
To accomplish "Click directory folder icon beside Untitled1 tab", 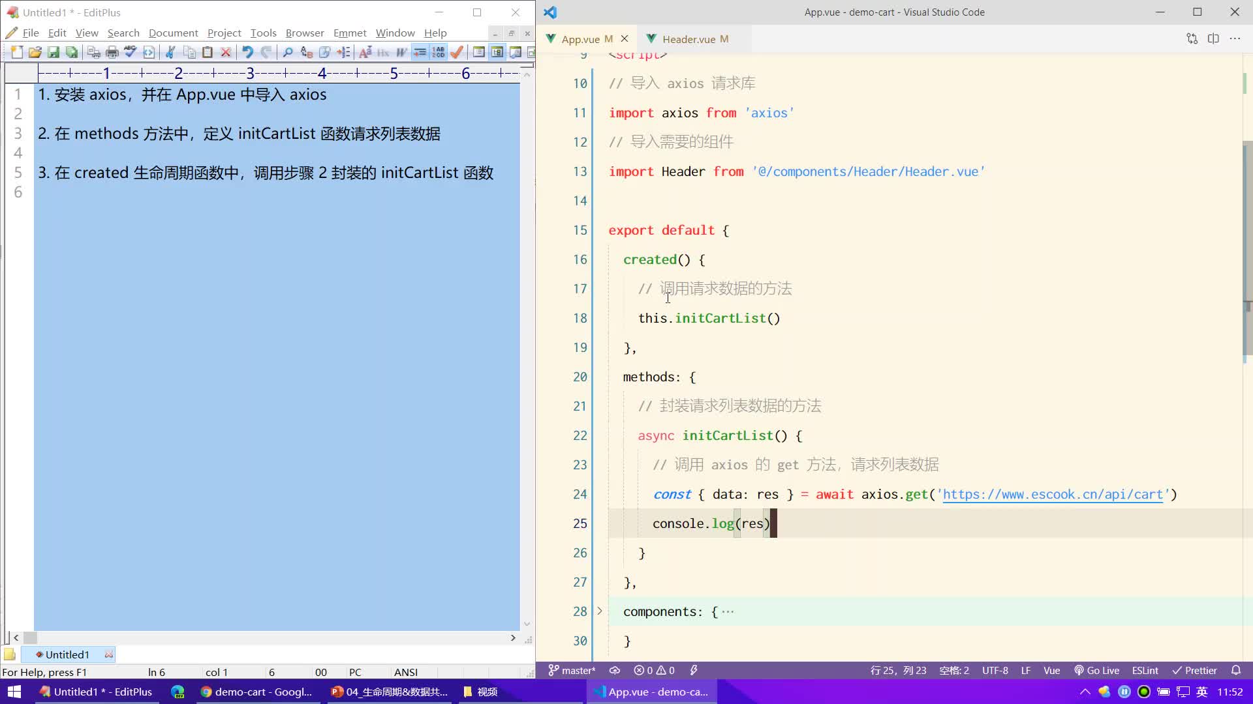I will coord(10,654).
